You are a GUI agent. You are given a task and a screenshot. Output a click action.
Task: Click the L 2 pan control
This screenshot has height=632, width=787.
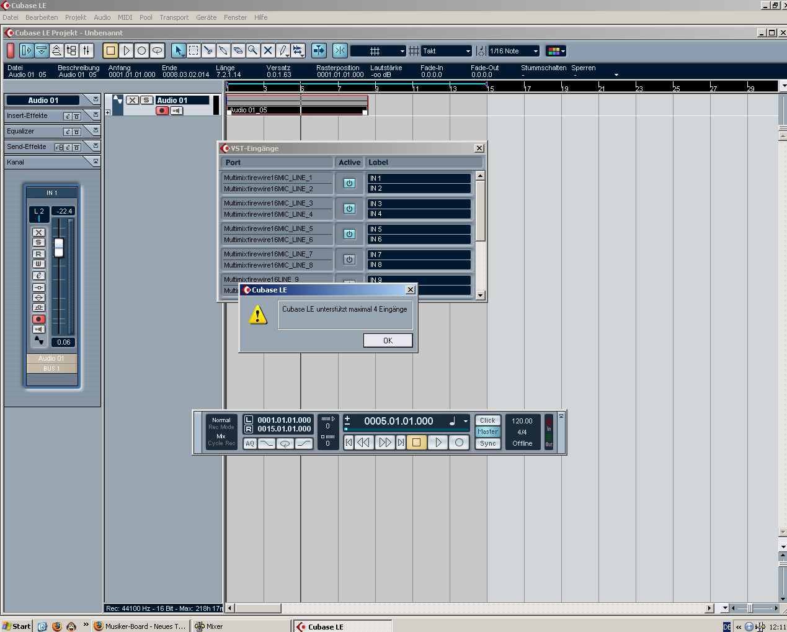click(x=39, y=214)
